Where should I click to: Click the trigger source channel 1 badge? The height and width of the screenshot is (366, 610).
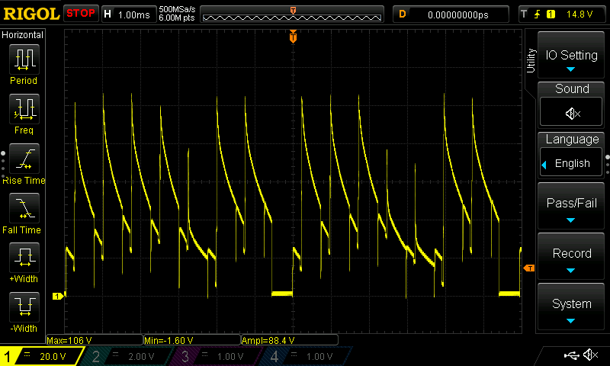[x=551, y=14]
